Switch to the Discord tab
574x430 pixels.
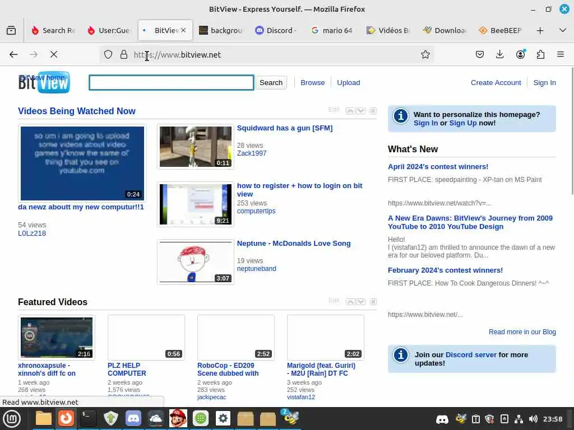277,30
